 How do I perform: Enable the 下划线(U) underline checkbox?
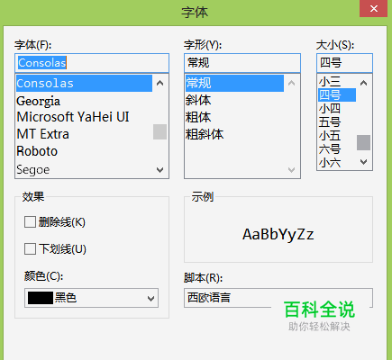pos(30,249)
